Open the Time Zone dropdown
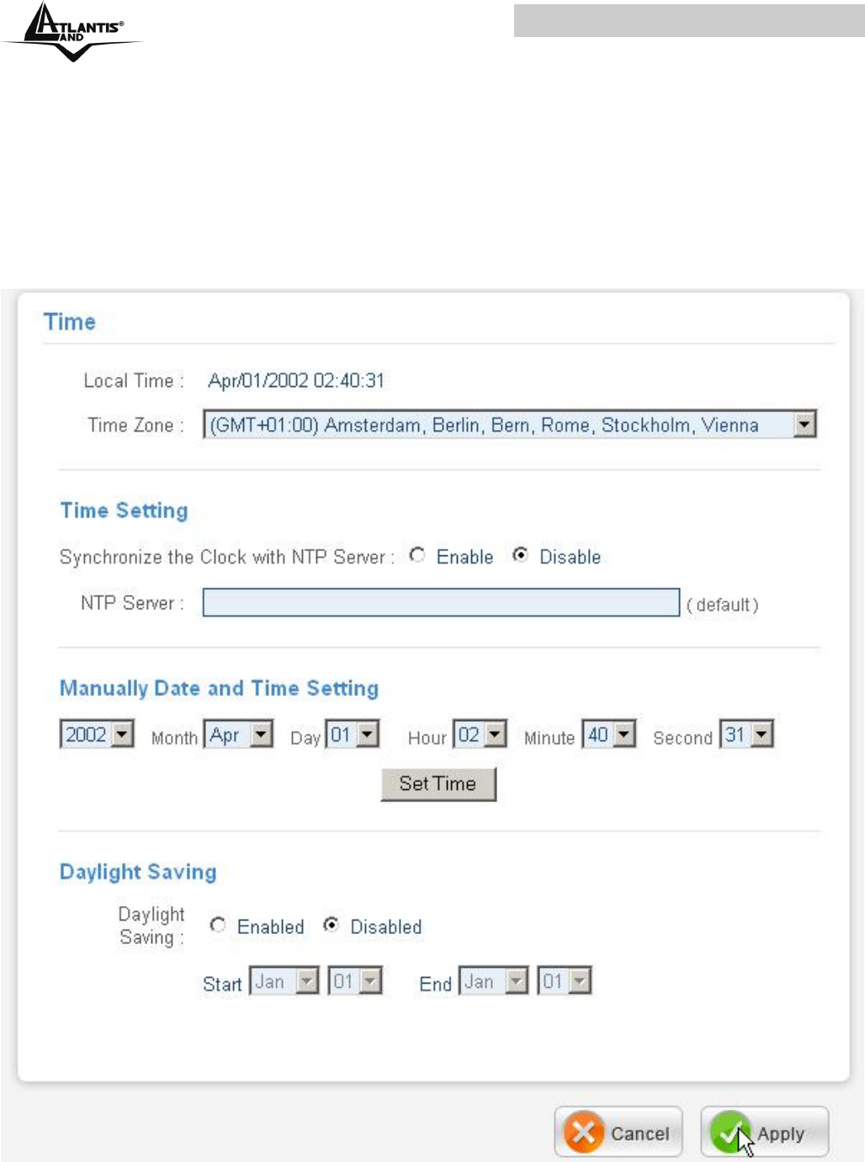This screenshot has width=865, height=1162. 804,424
